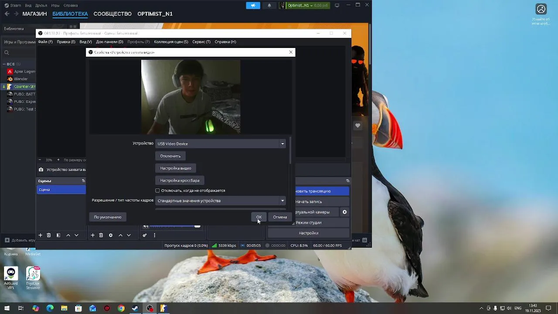Screen dimensions: 558x314
Task: Click the Steam Big Picture monitor icon
Action: pos(337,5)
